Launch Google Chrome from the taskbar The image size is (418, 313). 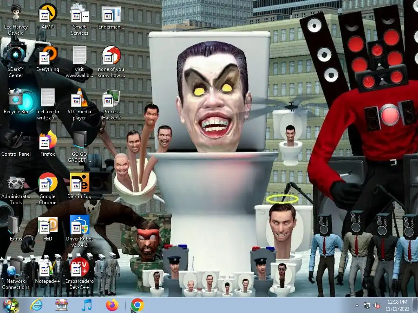tap(138, 305)
